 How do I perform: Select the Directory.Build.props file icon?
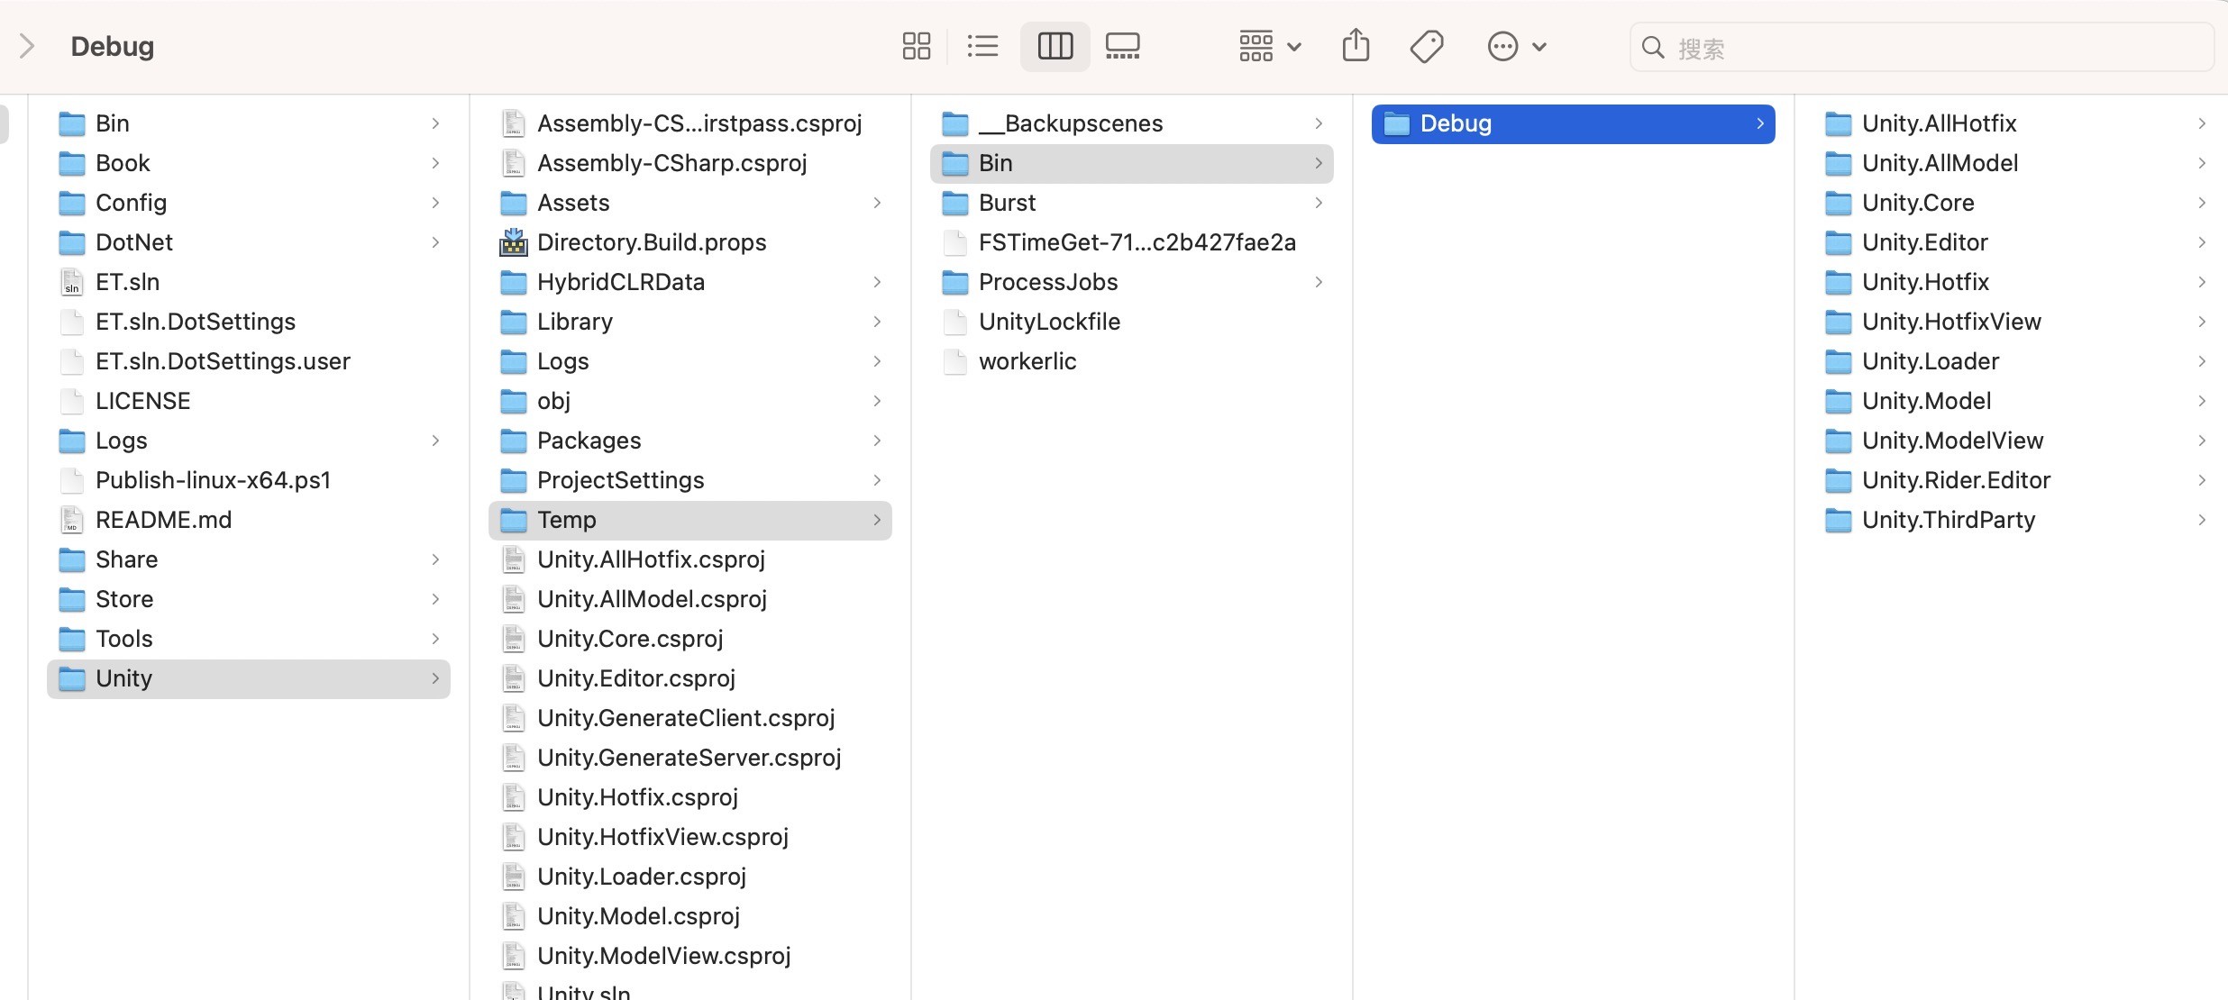point(514,242)
